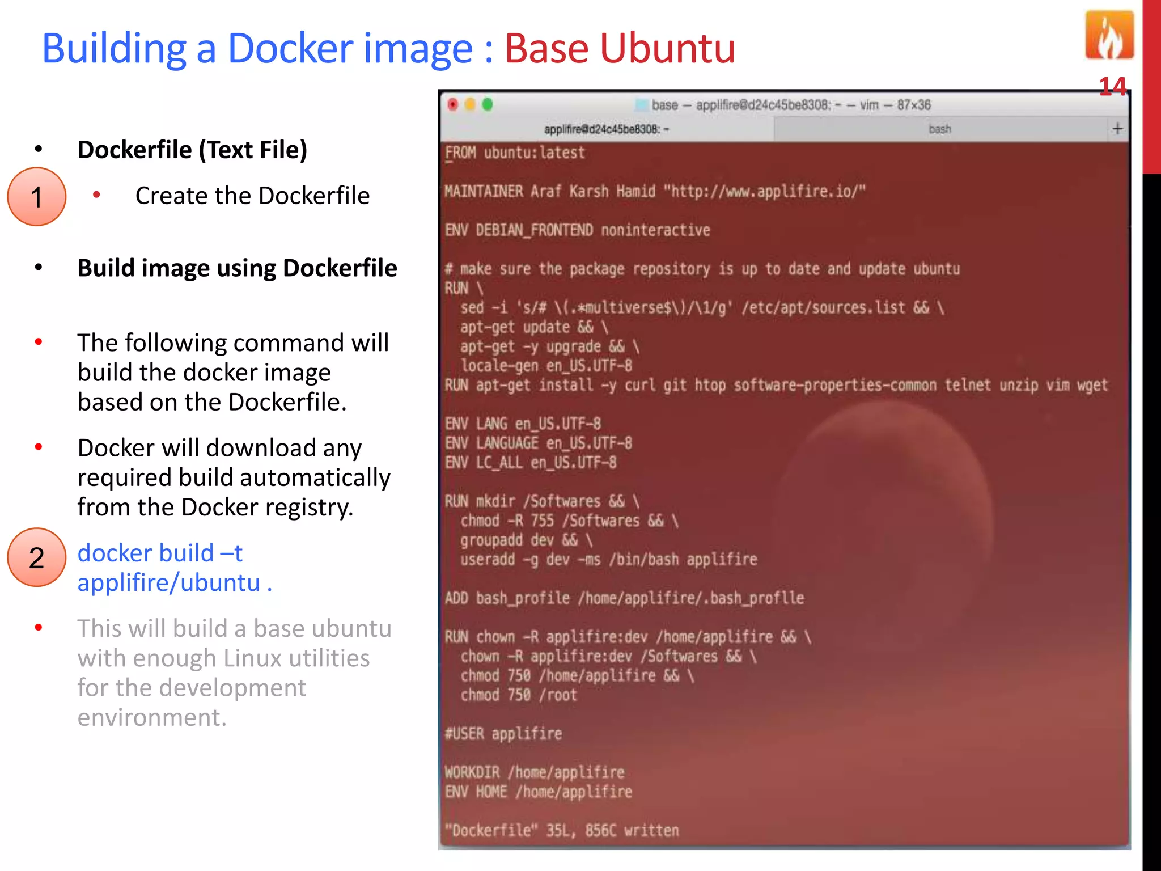Click 'ENV DEBIAN_FRONTEND noninteractive' line
1161x871 pixels.
tap(577, 230)
